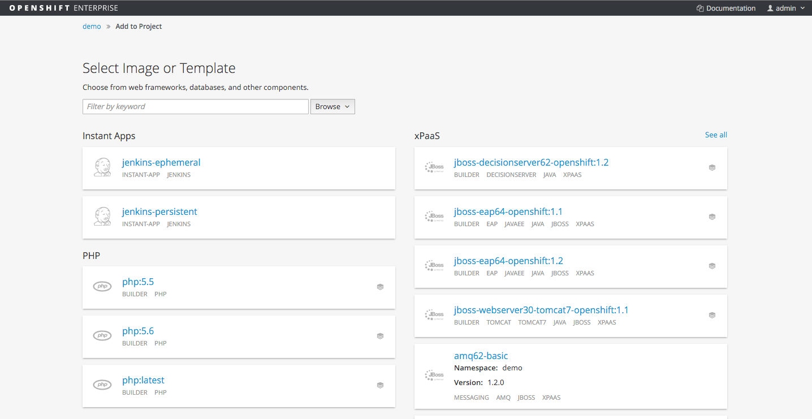Click See all for xPaaS
Viewport: 812px width, 419px height.
point(716,135)
